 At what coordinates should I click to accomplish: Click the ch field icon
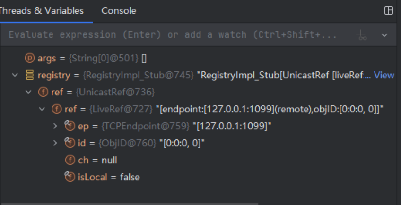[x=70, y=160]
